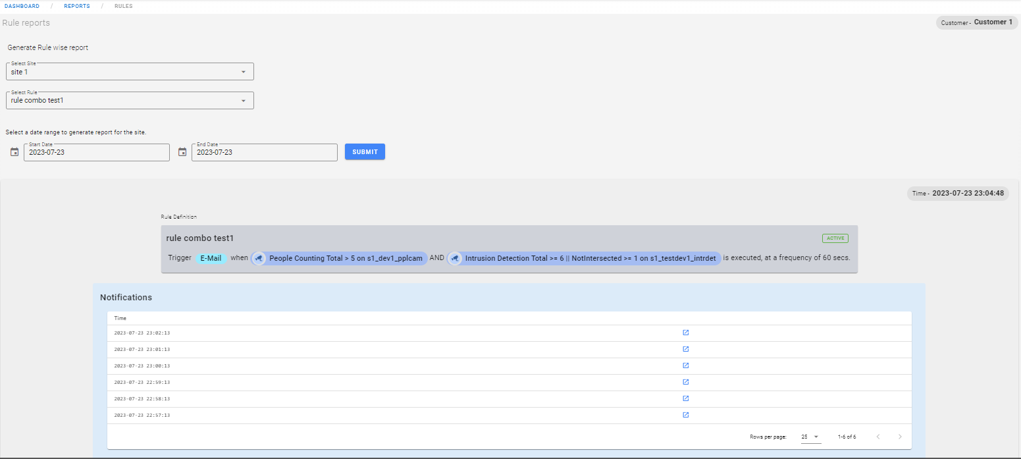
Task: Click camera icon on Intrusion Detection condition
Action: [455, 259]
